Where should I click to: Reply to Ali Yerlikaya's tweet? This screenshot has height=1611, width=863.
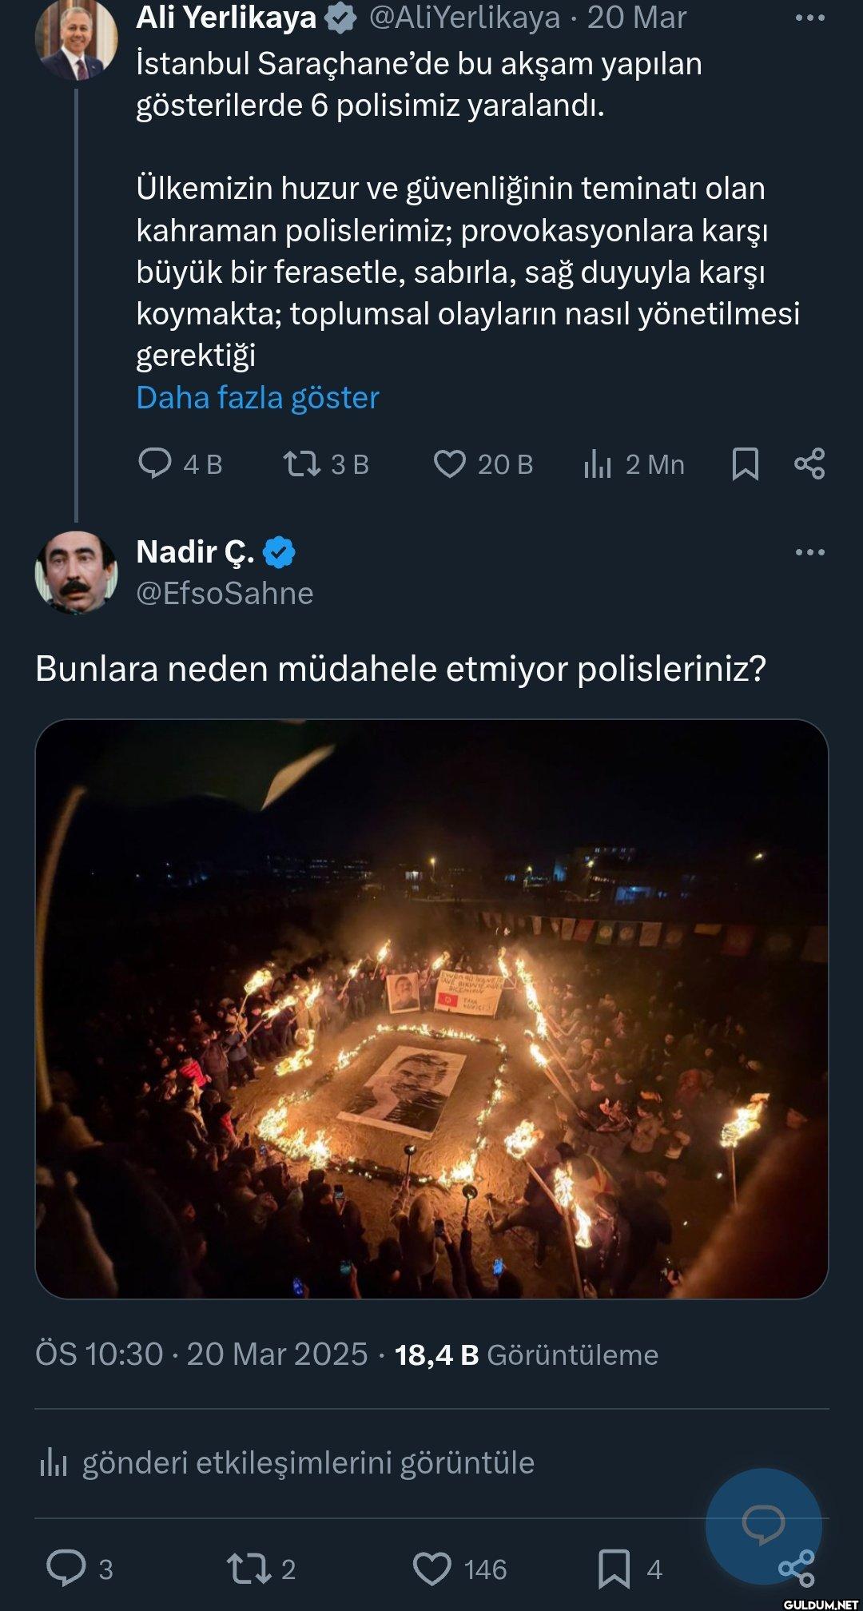click(x=155, y=463)
